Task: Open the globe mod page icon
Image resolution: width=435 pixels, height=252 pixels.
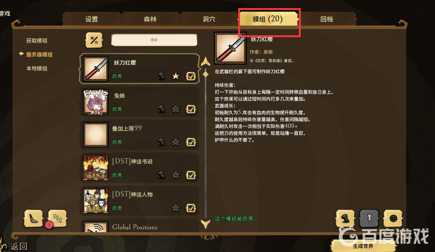Action: (393, 218)
